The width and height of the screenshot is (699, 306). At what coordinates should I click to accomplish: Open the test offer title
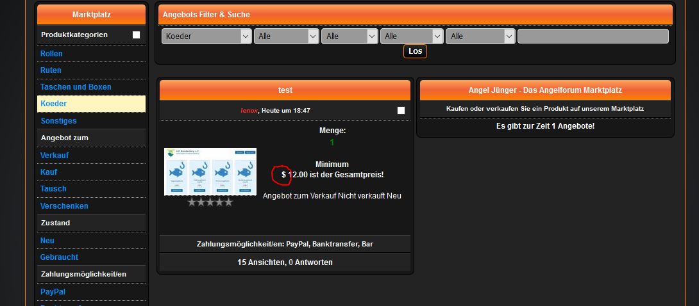(285, 90)
